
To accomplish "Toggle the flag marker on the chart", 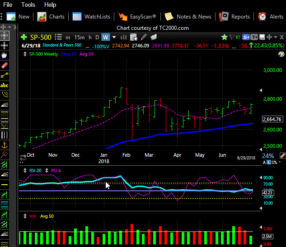I will 232,37.
